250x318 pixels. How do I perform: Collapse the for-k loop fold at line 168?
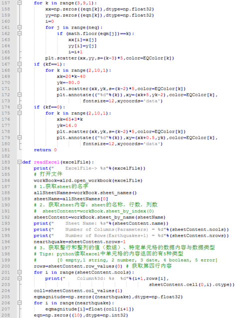point(19,70)
